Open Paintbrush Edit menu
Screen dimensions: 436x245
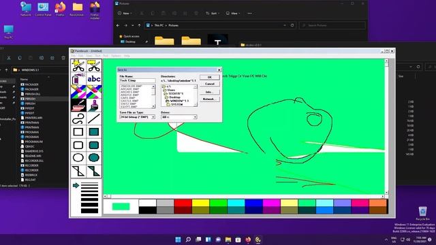80,56
